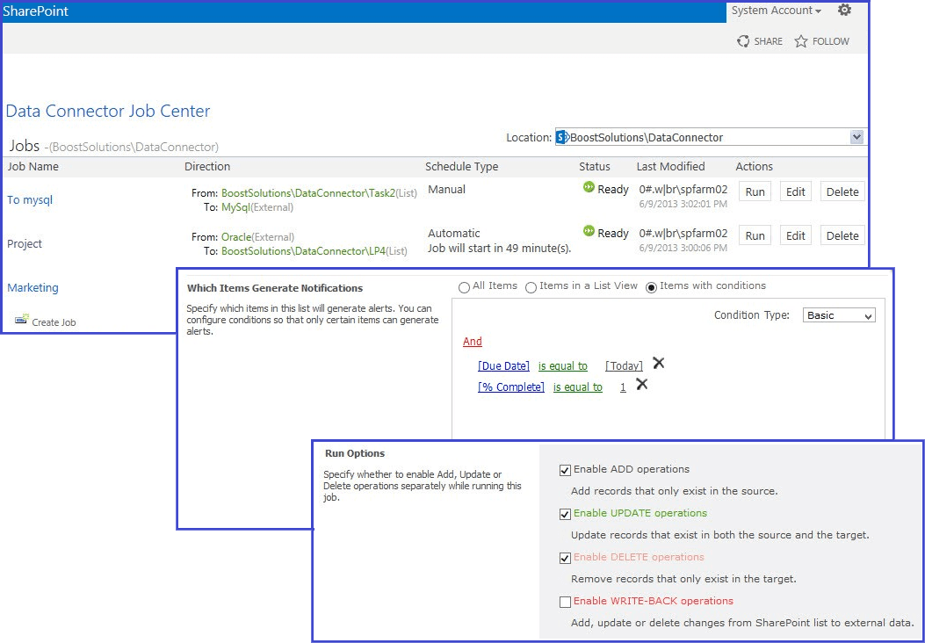This screenshot has height=643, width=925.
Task: Click Ready status icon for To mysql
Action: (x=589, y=188)
